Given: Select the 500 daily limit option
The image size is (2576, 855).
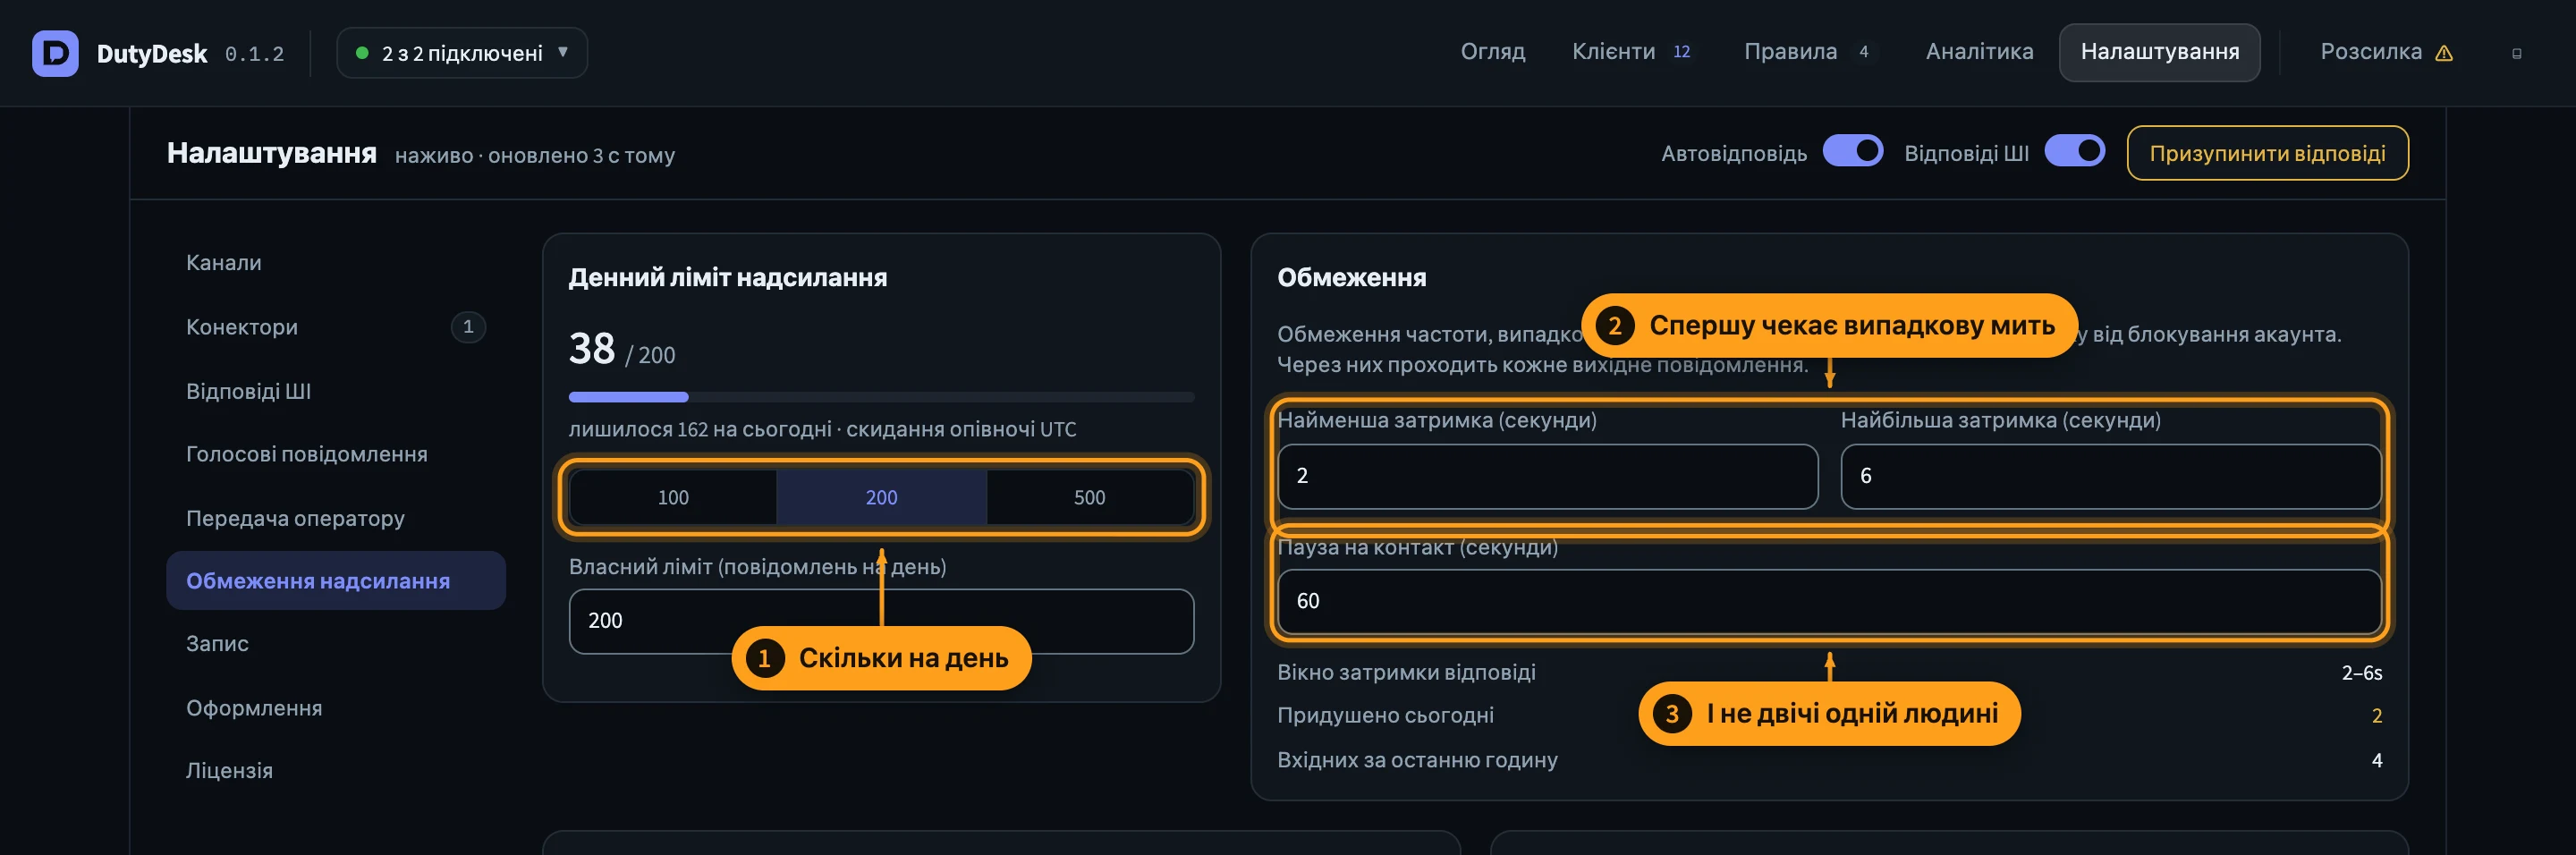Looking at the screenshot, I should click(x=1089, y=497).
